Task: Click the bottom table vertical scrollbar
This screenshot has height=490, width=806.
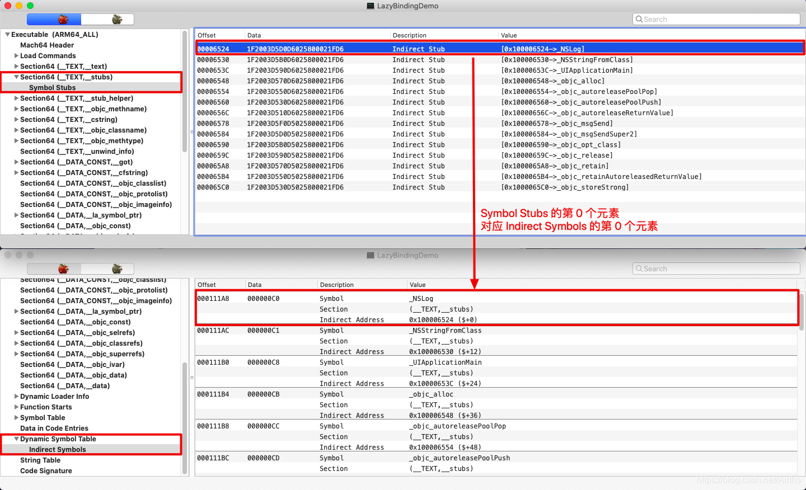Action: (x=802, y=312)
